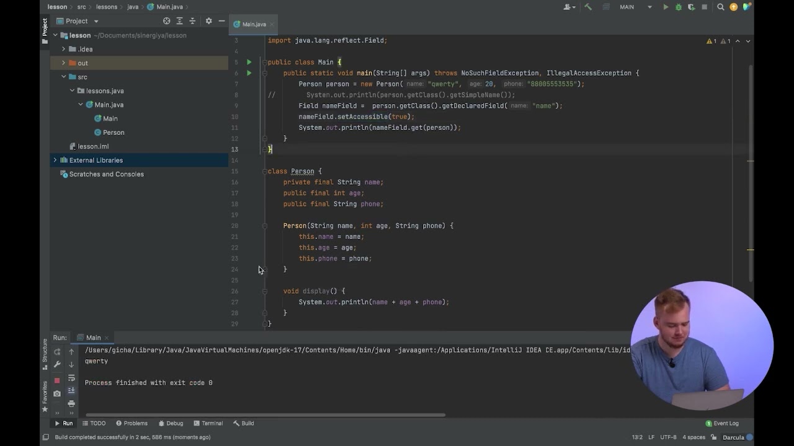Hide the Project panel with minus icon
794x446 pixels.
[221, 20]
